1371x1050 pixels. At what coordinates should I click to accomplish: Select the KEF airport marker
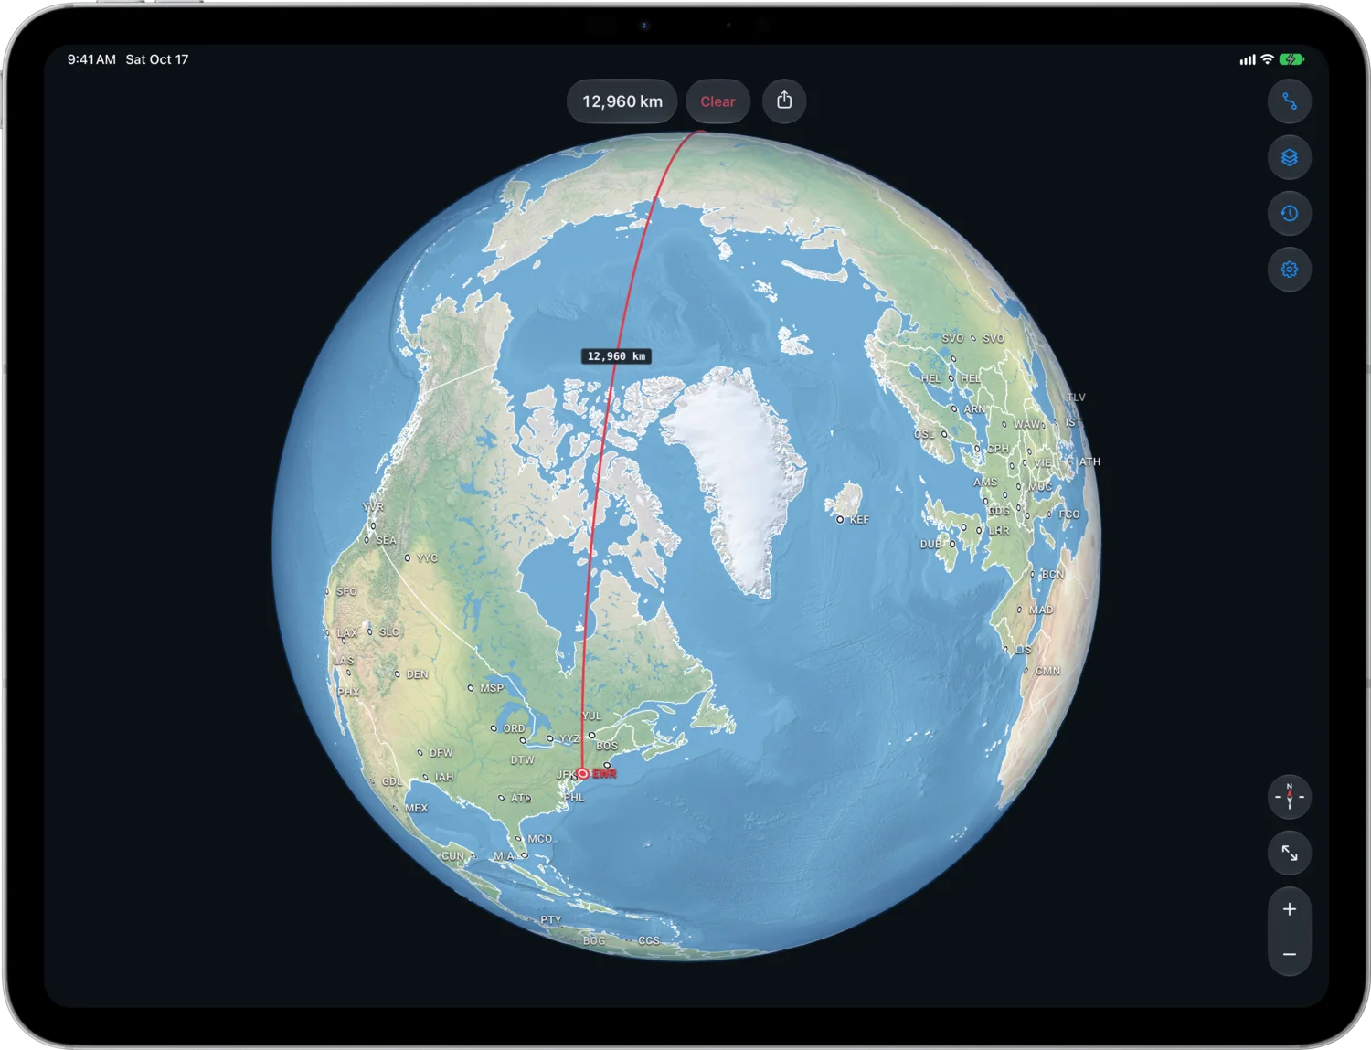840,519
